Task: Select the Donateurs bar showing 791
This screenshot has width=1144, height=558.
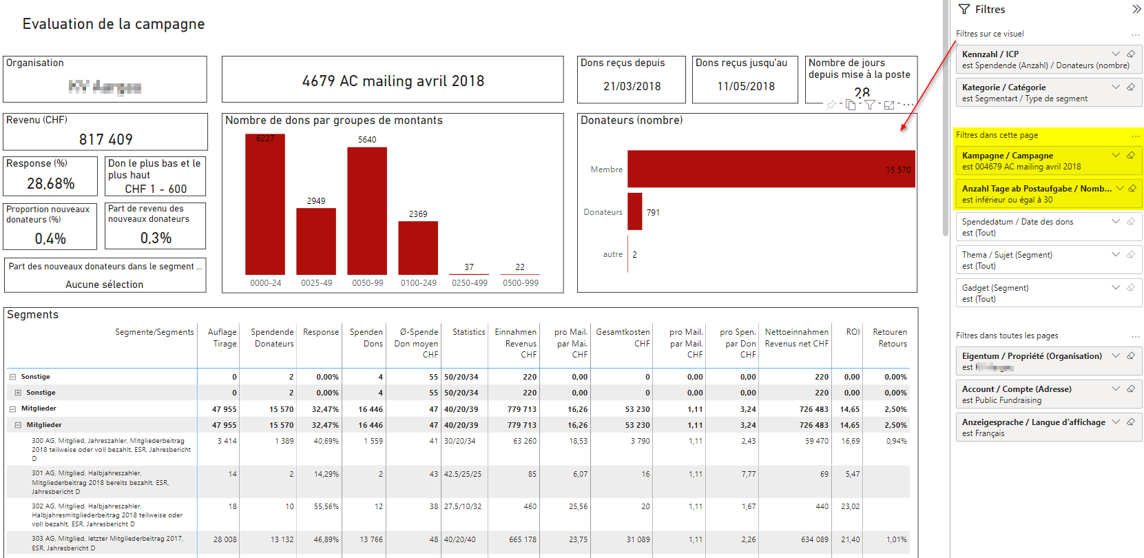Action: pos(635,211)
